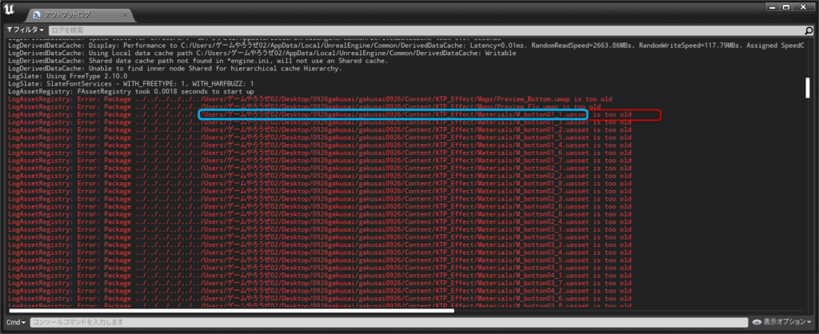Open the フィルター dropdown
This screenshot has width=819, height=334.
(x=25, y=30)
